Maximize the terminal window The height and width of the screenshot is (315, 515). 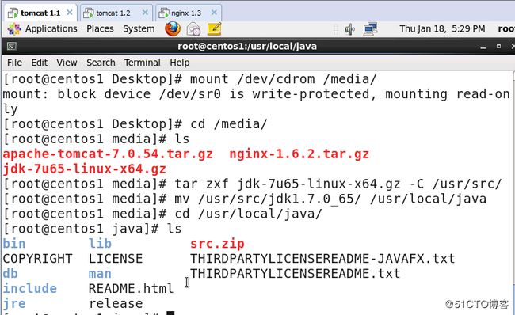498,47
